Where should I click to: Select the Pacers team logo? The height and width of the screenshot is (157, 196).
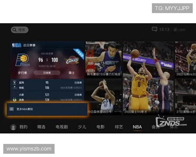click(x=23, y=60)
